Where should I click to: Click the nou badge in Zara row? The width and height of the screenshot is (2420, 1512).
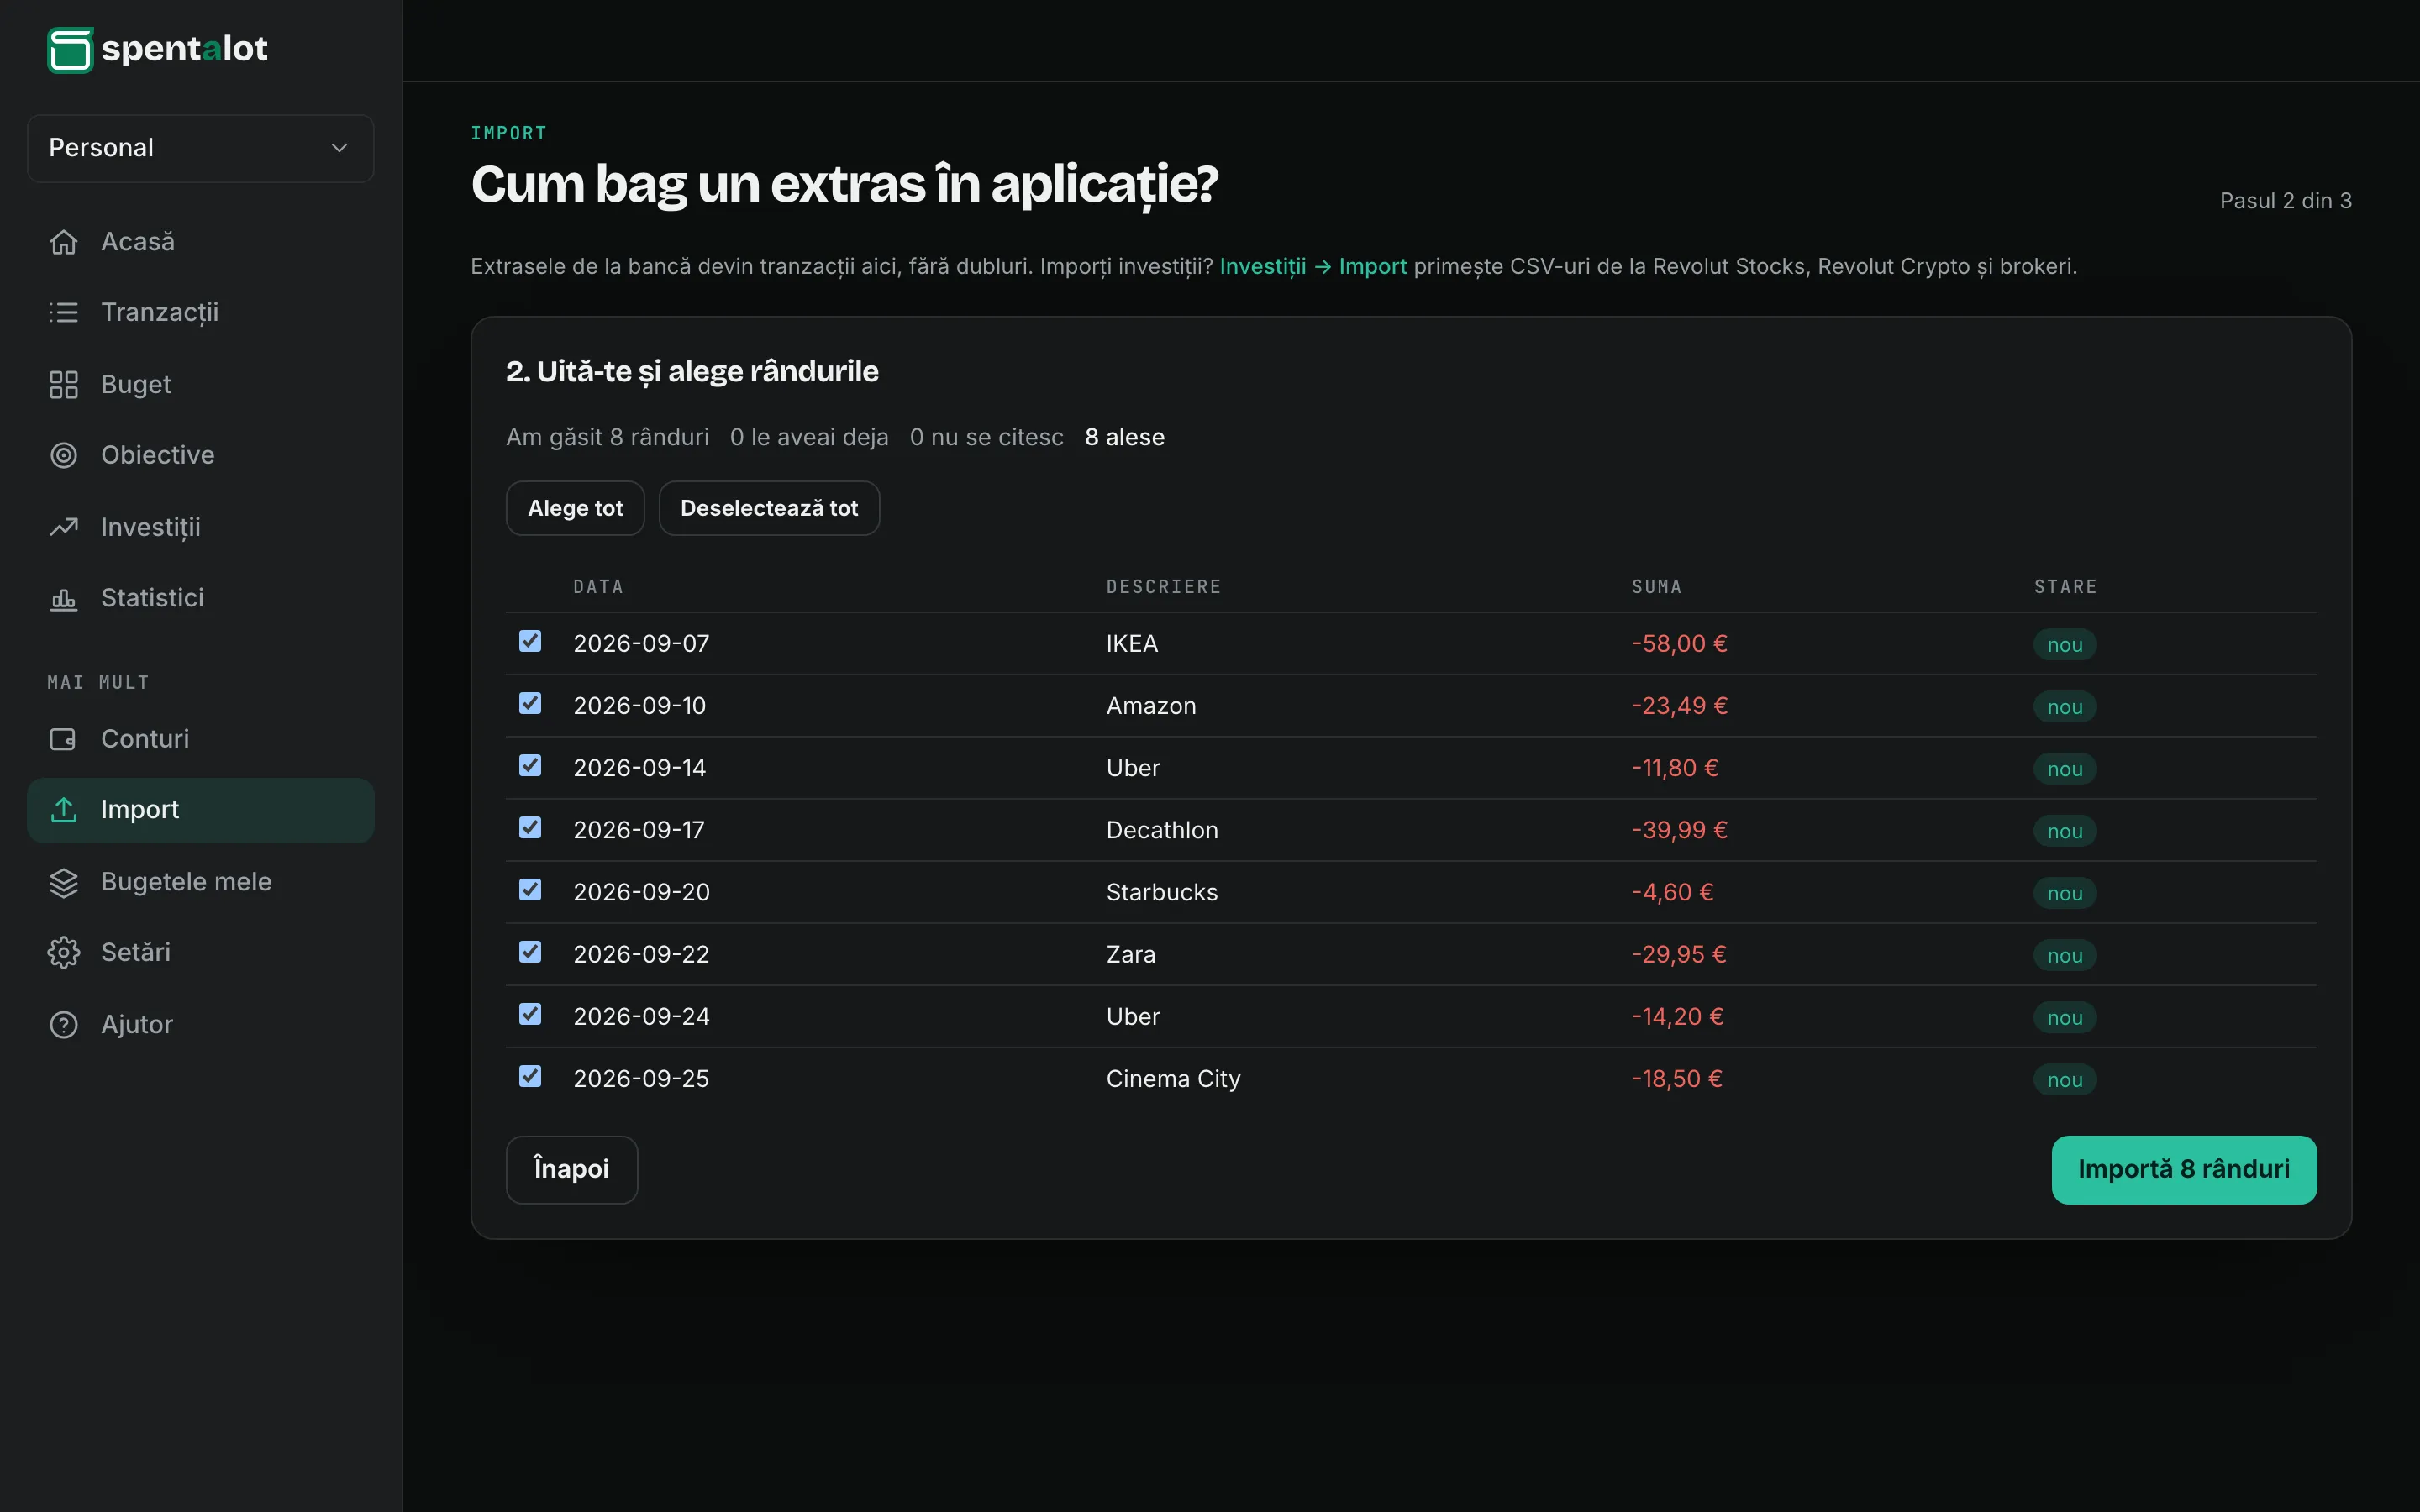point(2064,955)
